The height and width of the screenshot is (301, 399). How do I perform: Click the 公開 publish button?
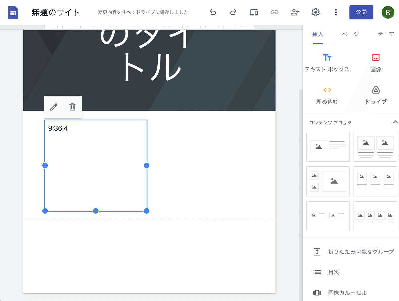pos(361,12)
